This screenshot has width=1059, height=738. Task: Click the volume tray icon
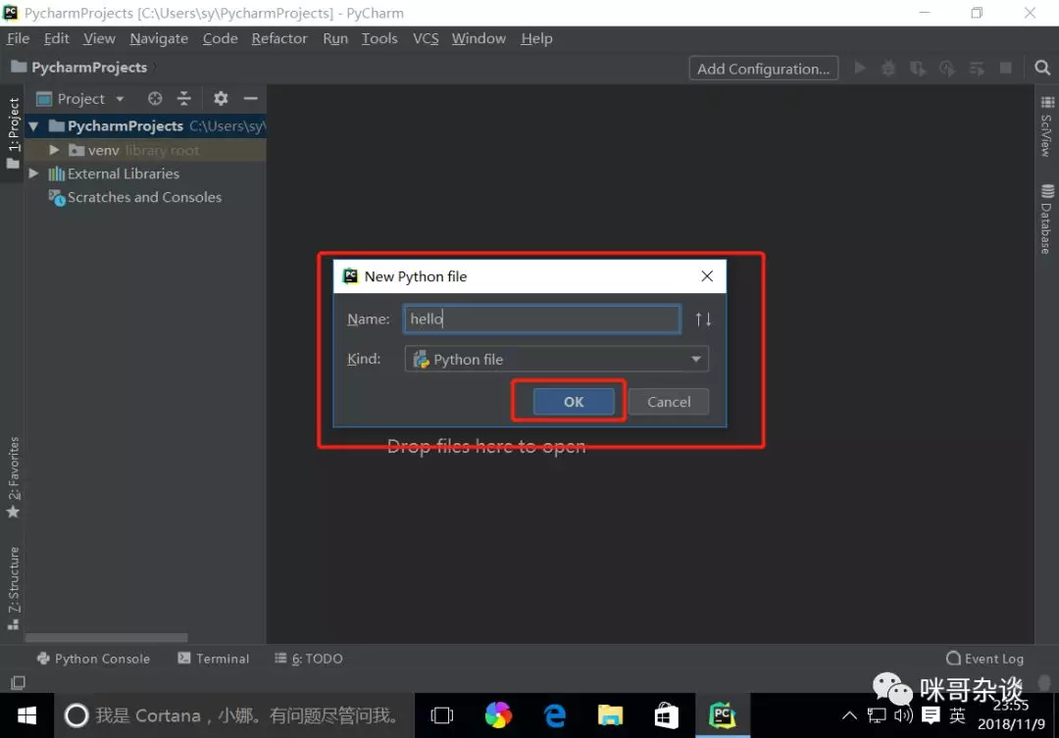pyautogui.click(x=903, y=715)
